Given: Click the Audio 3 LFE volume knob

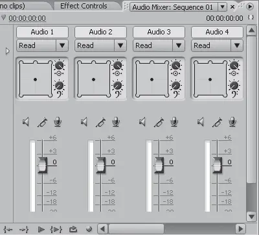Looking at the screenshot, I should tap(175, 86).
